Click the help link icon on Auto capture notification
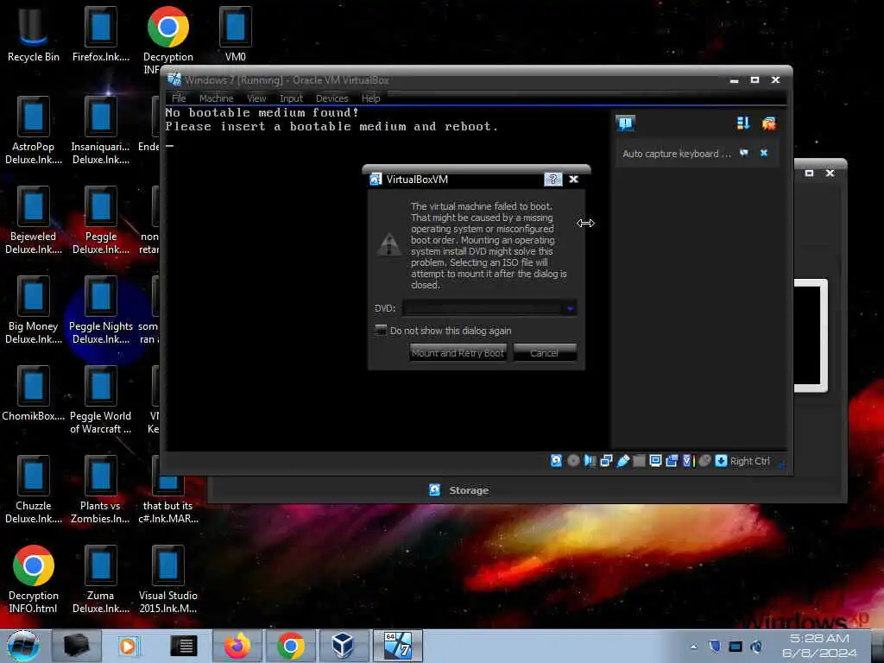884x663 pixels. [744, 153]
